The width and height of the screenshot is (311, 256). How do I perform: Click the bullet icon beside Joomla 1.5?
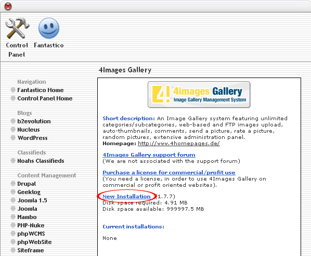(13, 200)
